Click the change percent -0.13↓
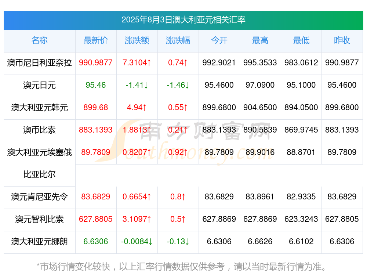 pos(178,242)
